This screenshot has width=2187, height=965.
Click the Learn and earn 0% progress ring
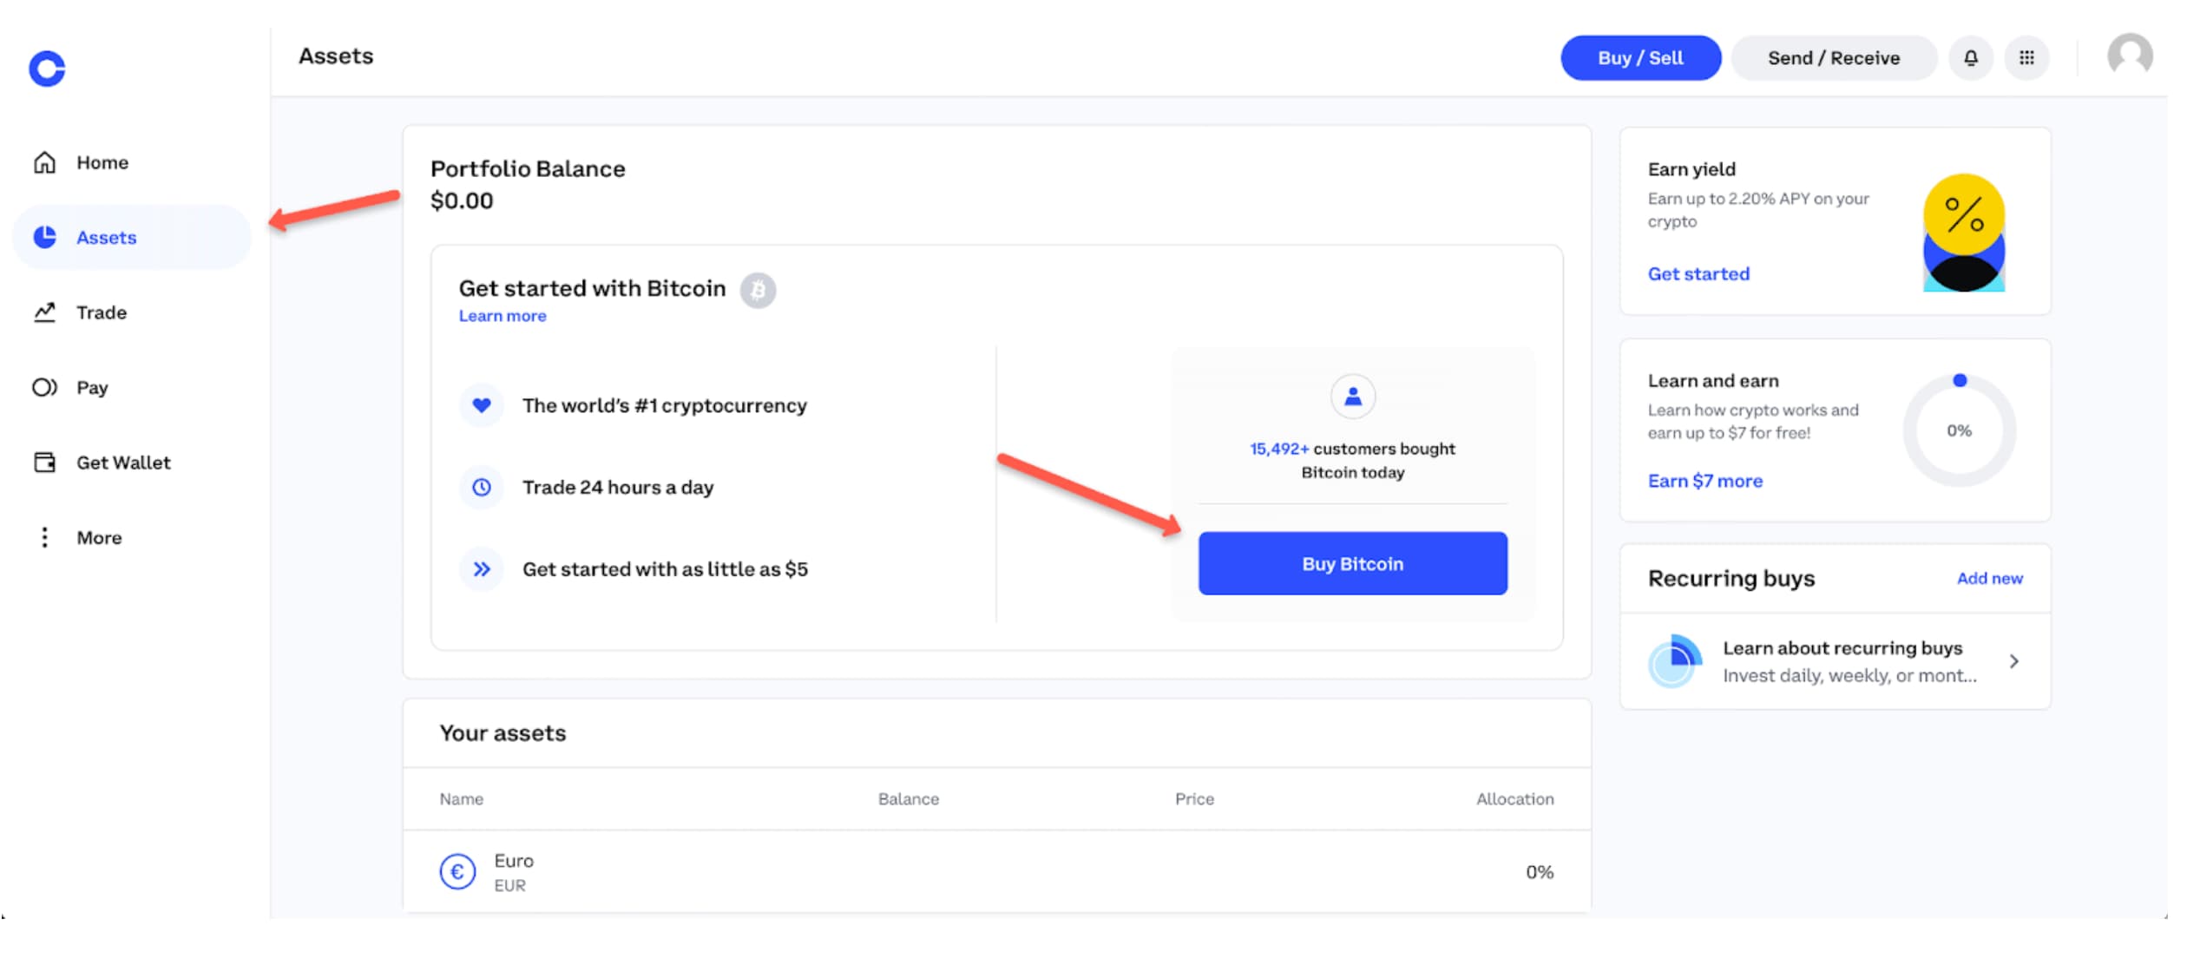pyautogui.click(x=1959, y=430)
